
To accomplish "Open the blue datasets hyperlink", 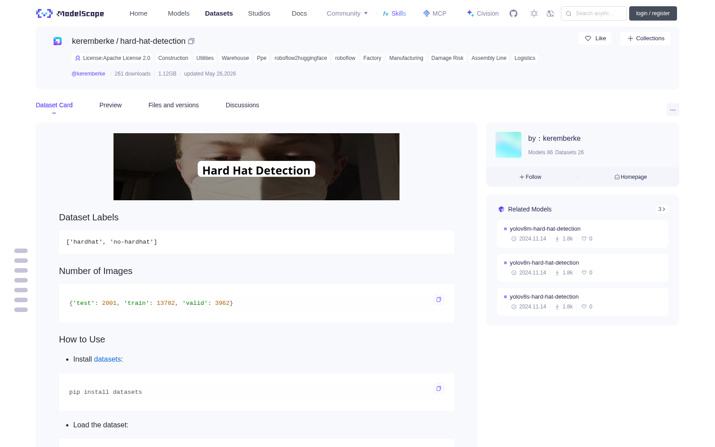I will (x=107, y=359).
